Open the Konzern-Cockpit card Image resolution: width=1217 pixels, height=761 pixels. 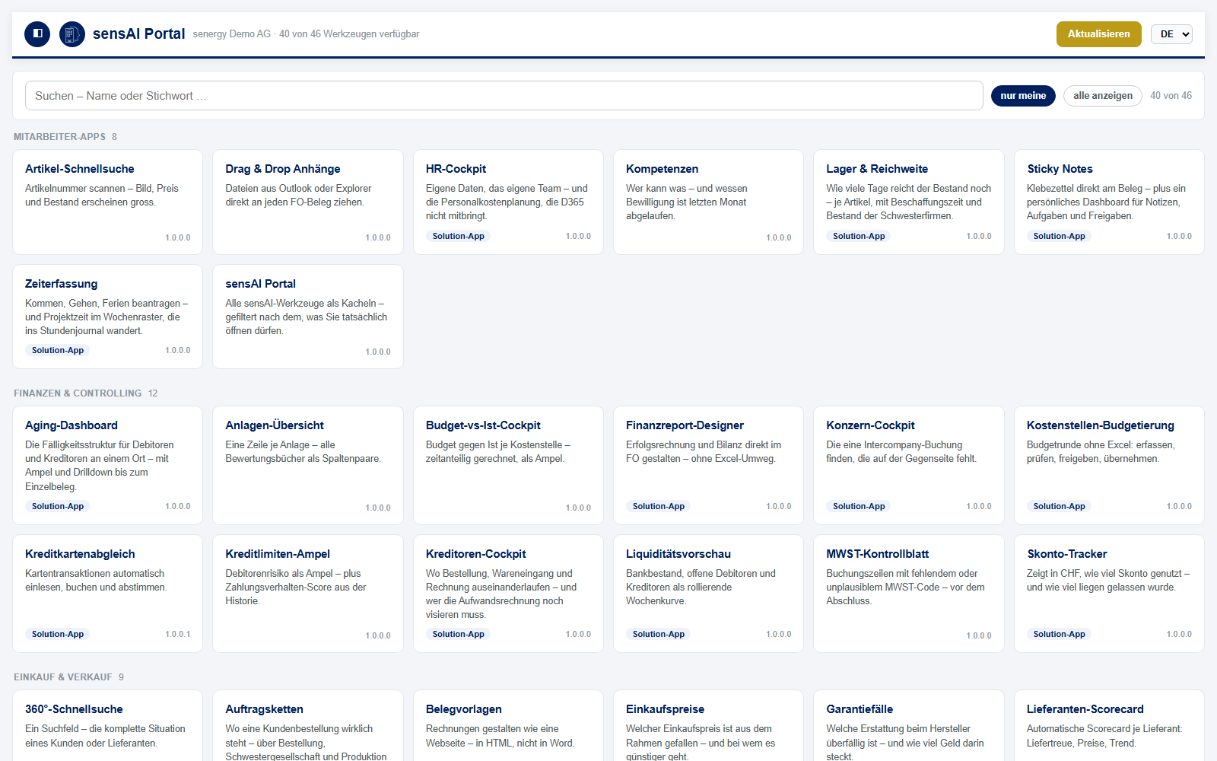coord(909,465)
